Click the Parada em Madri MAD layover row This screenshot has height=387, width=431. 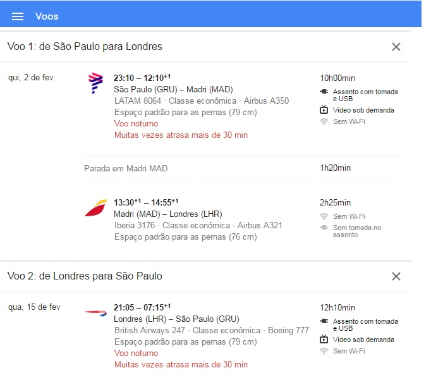coord(126,168)
